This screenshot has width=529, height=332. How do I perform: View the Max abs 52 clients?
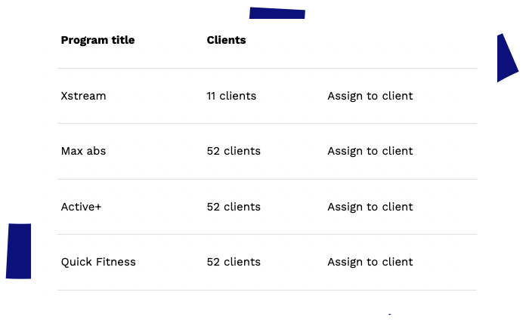pyautogui.click(x=234, y=151)
